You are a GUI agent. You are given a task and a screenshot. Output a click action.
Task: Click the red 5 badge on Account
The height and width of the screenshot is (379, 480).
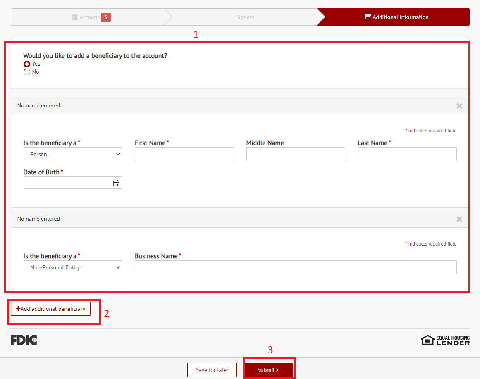(x=106, y=17)
